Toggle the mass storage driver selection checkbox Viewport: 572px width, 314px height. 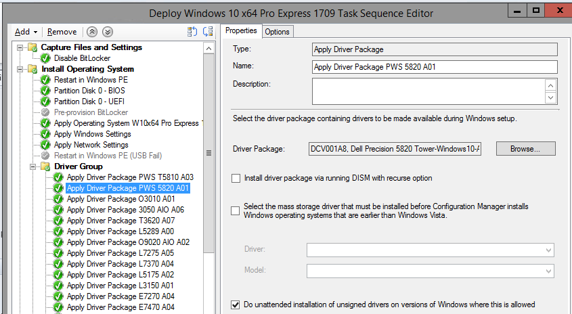(236, 210)
